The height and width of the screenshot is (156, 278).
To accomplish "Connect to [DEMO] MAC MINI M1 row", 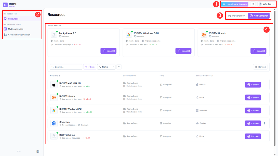I will pos(253,85).
